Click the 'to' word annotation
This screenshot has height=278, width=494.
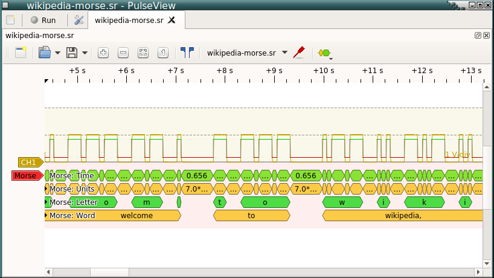click(251, 215)
